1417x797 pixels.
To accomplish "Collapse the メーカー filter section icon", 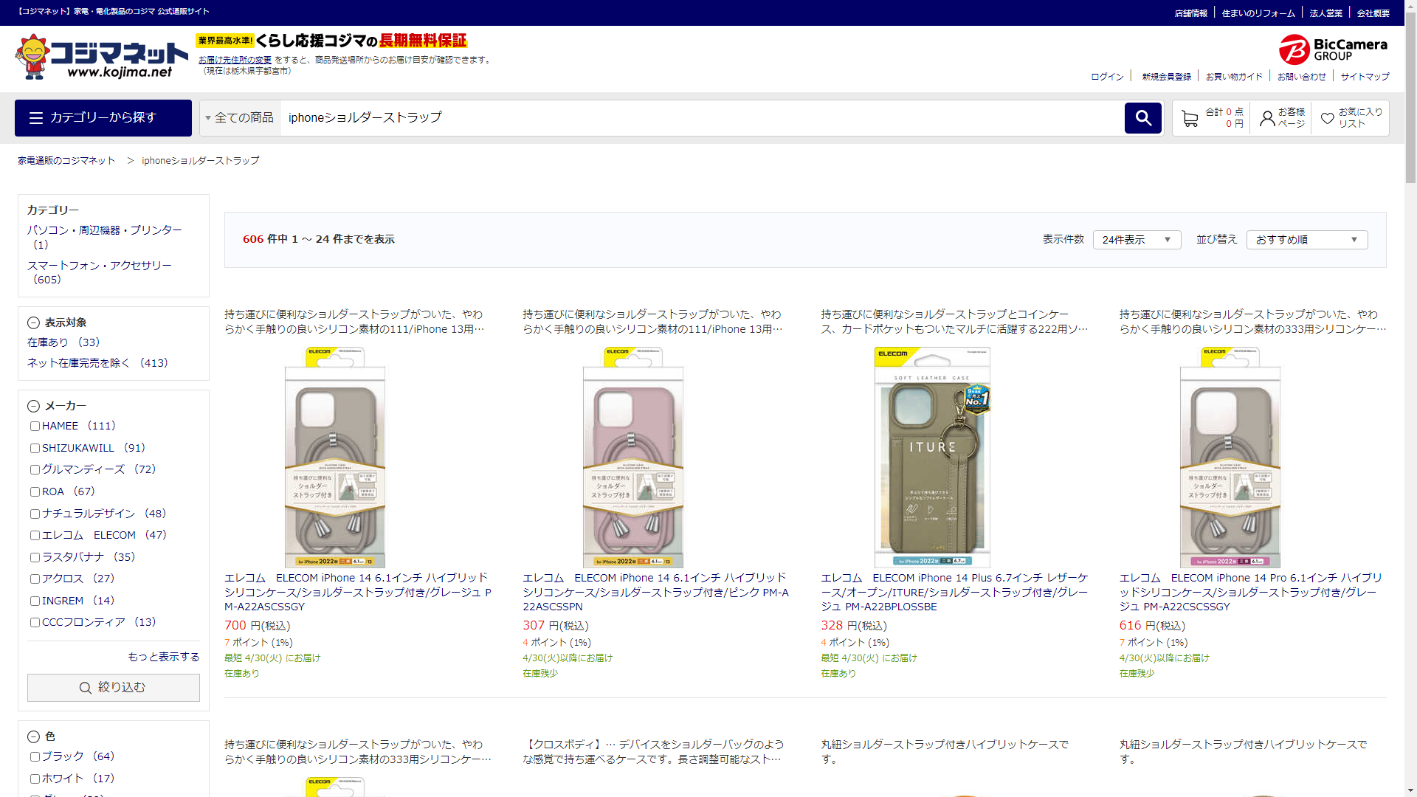I will [x=33, y=406].
